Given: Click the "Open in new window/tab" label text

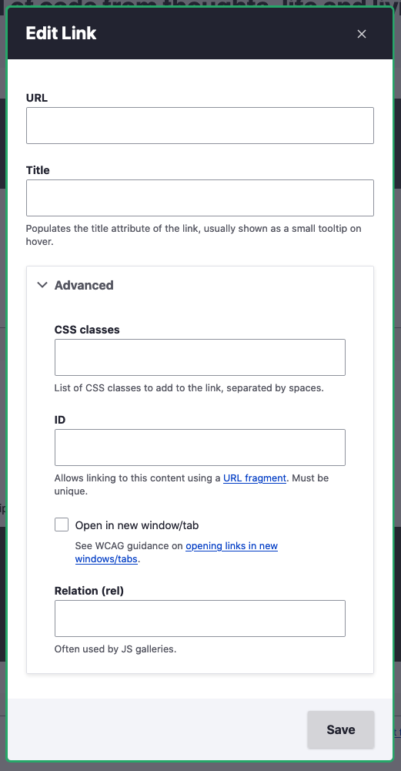Looking at the screenshot, I should pyautogui.click(x=137, y=525).
